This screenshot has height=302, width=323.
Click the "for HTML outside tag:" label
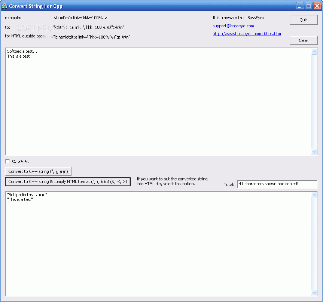click(x=24, y=36)
